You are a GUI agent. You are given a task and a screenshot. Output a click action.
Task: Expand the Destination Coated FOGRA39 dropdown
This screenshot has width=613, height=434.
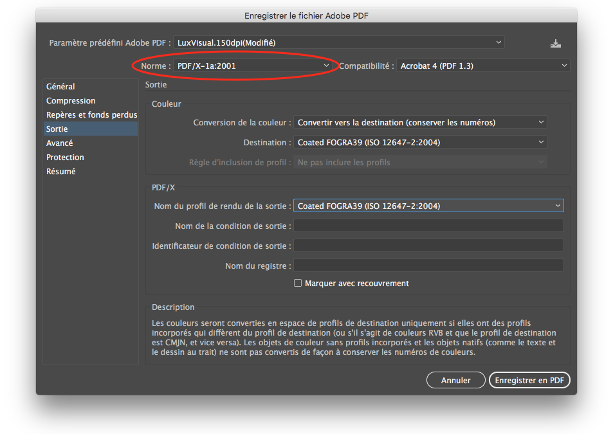pos(420,142)
